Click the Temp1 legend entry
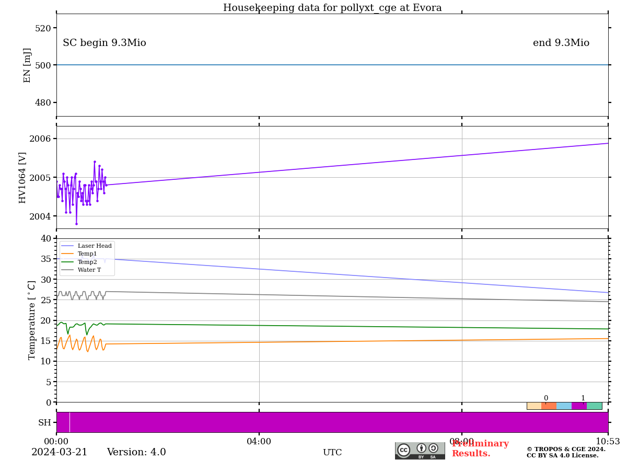Image resolution: width=627 pixels, height=460 pixels. point(79,254)
